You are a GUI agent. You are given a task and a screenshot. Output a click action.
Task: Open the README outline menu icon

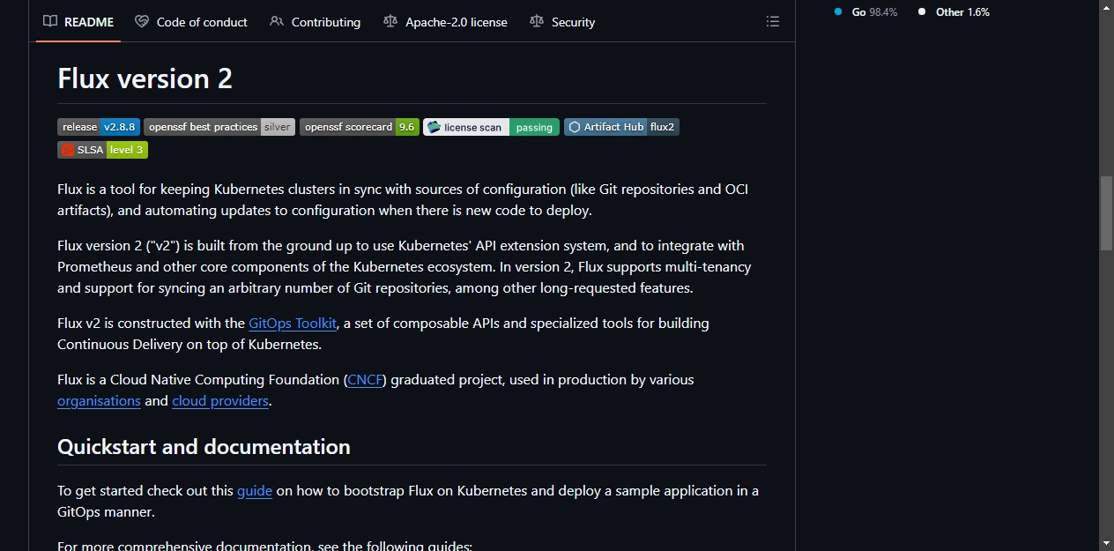pos(773,22)
